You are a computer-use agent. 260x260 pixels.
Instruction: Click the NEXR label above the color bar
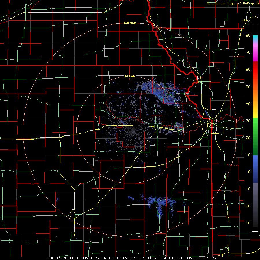point(254,17)
